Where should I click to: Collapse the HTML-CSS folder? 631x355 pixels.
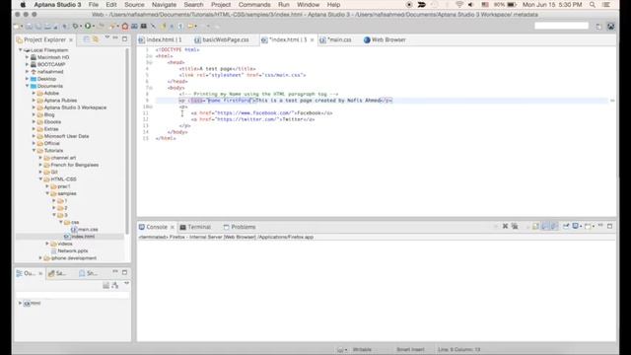[x=40, y=178]
